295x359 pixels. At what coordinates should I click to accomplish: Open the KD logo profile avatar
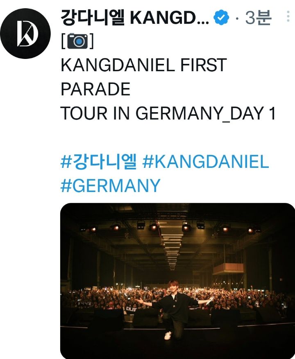pos(25,32)
